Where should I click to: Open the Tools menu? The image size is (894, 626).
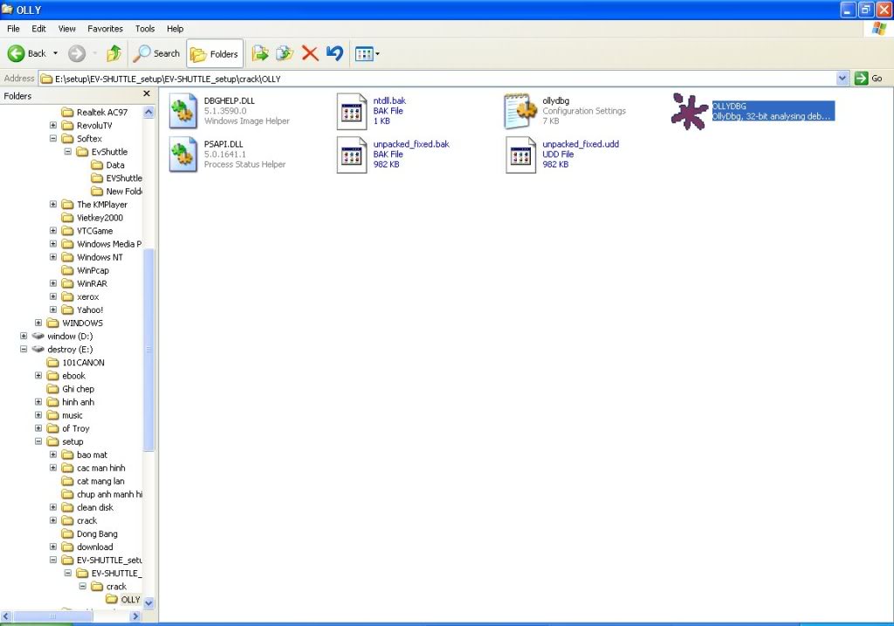point(145,29)
